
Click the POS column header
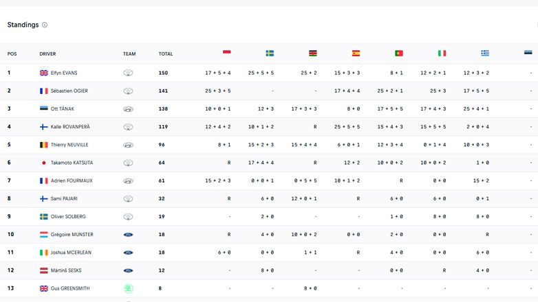(12, 54)
